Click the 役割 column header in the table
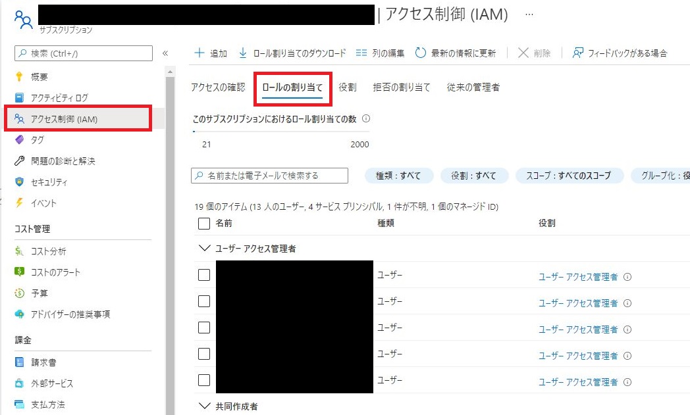This screenshot has height=415, width=690. point(547,224)
